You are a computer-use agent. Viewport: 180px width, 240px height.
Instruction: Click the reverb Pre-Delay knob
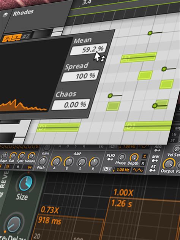click(x=14, y=224)
